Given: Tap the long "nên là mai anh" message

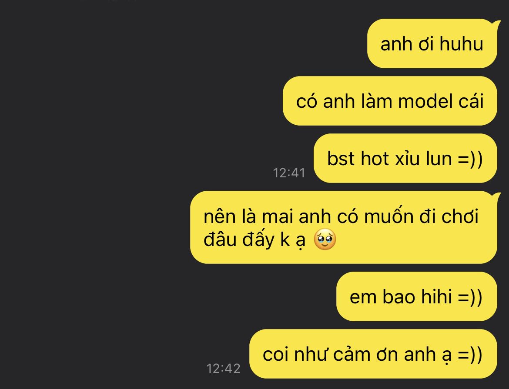Looking at the screenshot, I should coord(343,227).
